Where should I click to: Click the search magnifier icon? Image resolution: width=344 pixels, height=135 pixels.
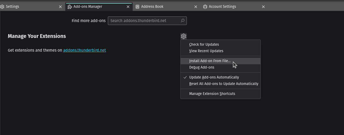(x=183, y=21)
